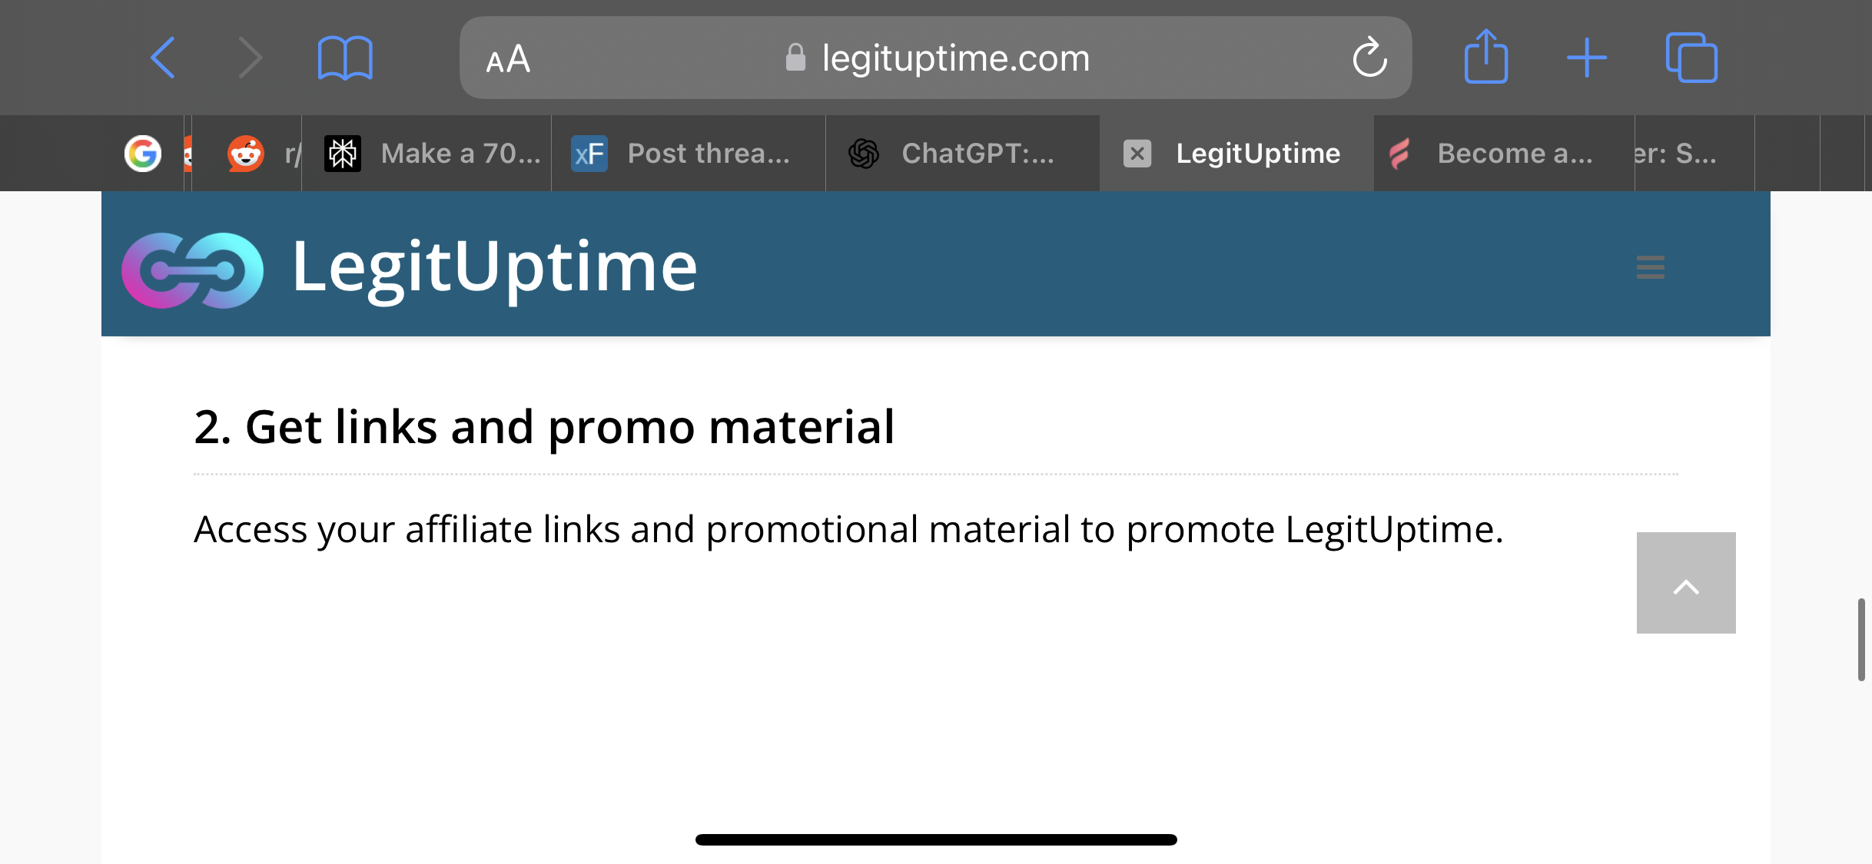Screen dimensions: 1872x864
Task: Tap the AA reader text size button
Action: [x=508, y=59]
